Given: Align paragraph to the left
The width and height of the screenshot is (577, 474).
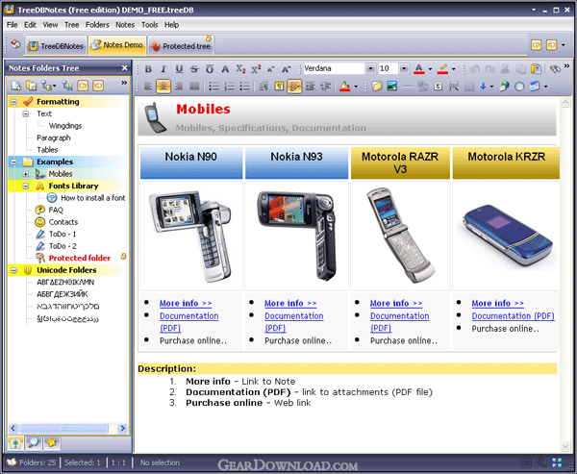Looking at the screenshot, I should [x=148, y=87].
